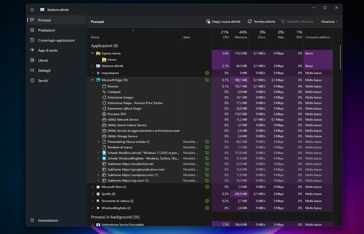This screenshot has width=364, height=234.
Task: Expand the Spotify (8) process group
Action: coord(92,194)
